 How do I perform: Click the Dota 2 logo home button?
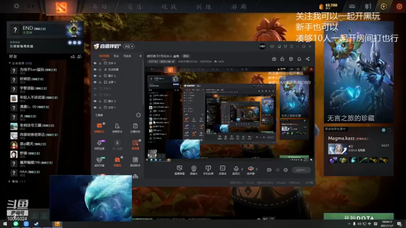pyautogui.click(x=61, y=7)
